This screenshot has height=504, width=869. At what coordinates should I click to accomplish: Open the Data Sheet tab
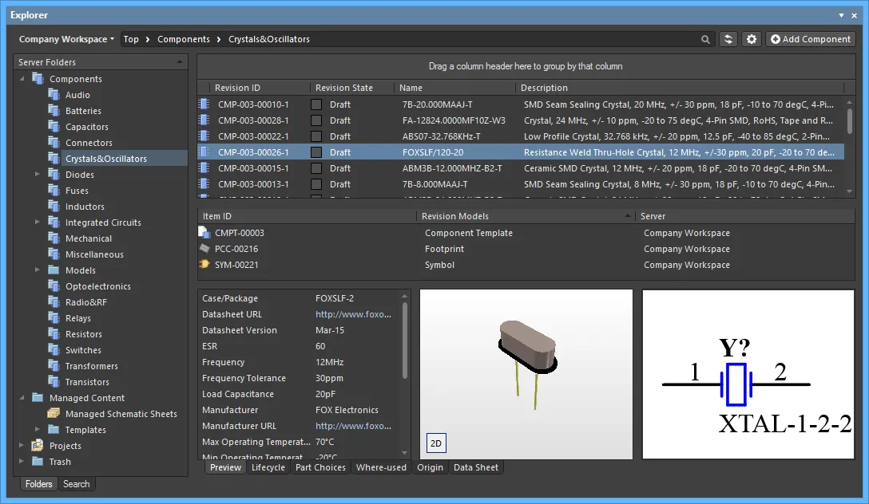[x=475, y=467]
